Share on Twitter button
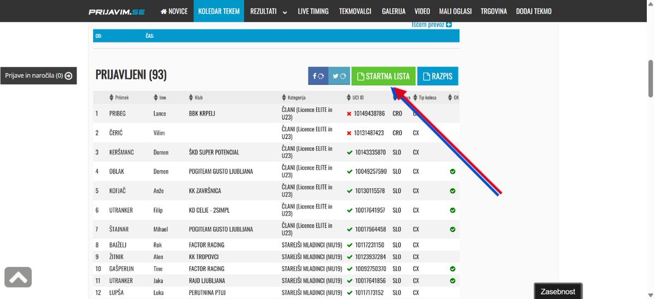 pos(339,76)
